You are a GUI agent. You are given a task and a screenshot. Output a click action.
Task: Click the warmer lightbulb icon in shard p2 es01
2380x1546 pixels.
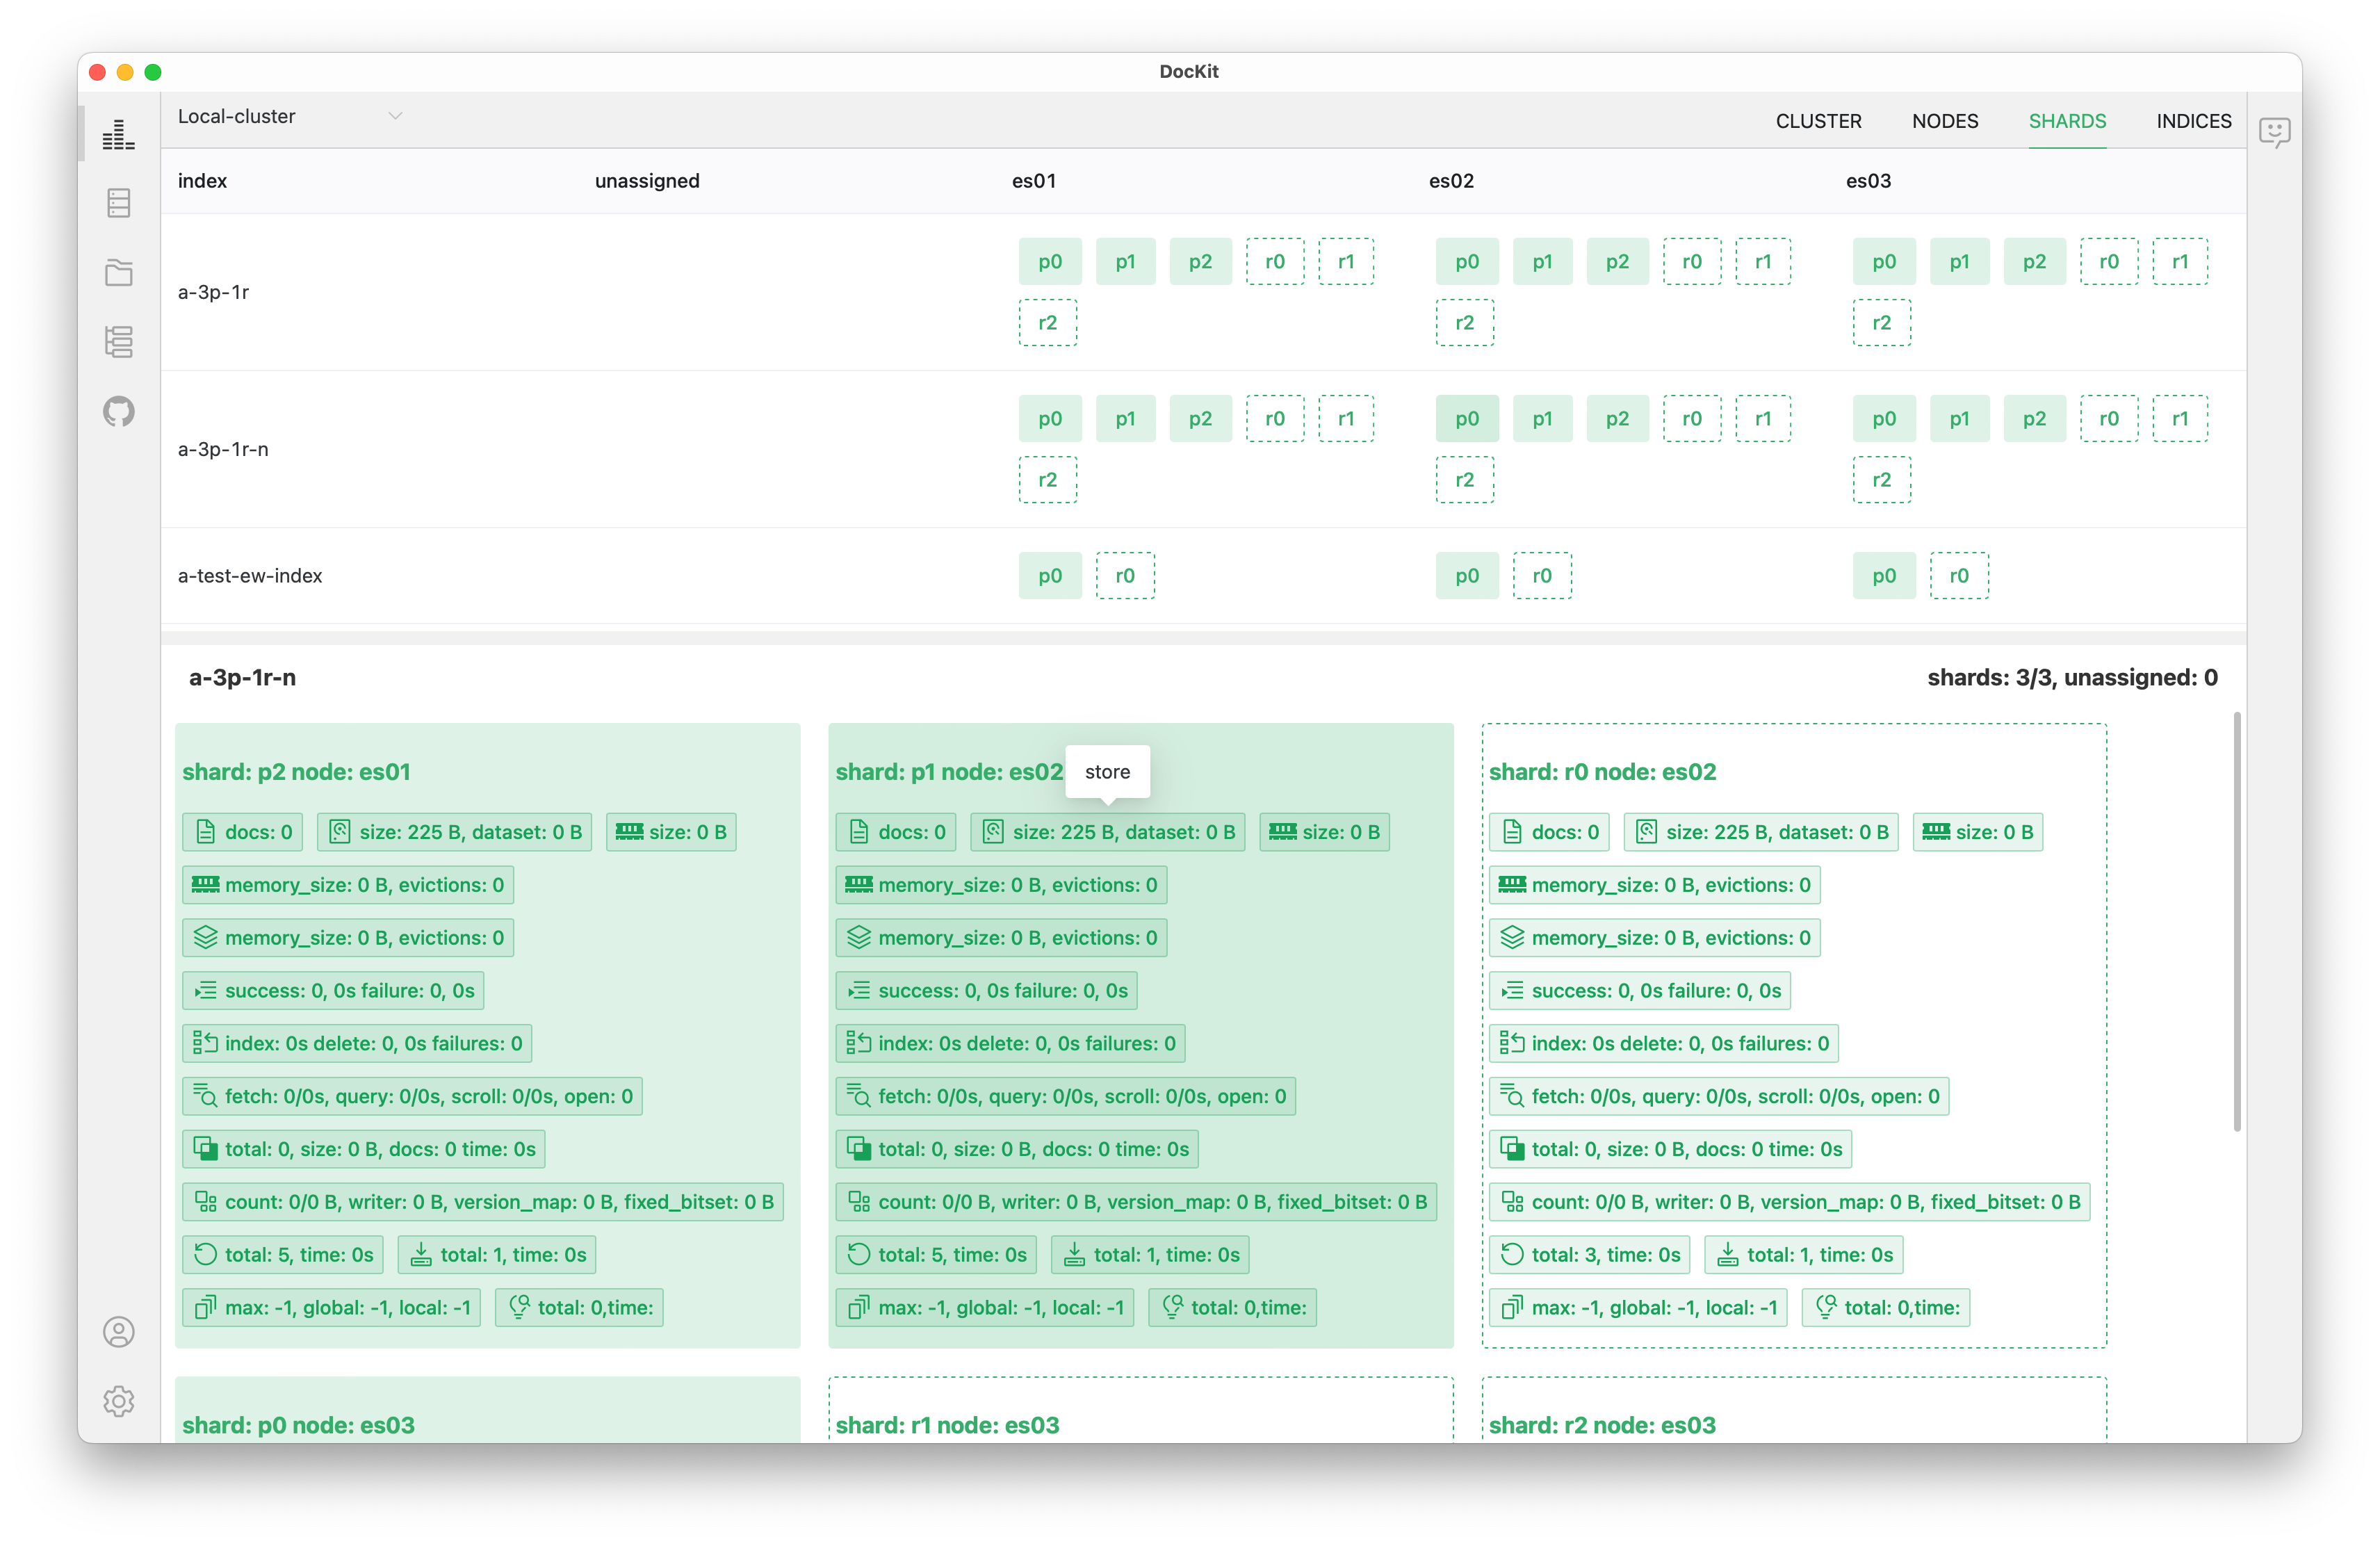[519, 1307]
